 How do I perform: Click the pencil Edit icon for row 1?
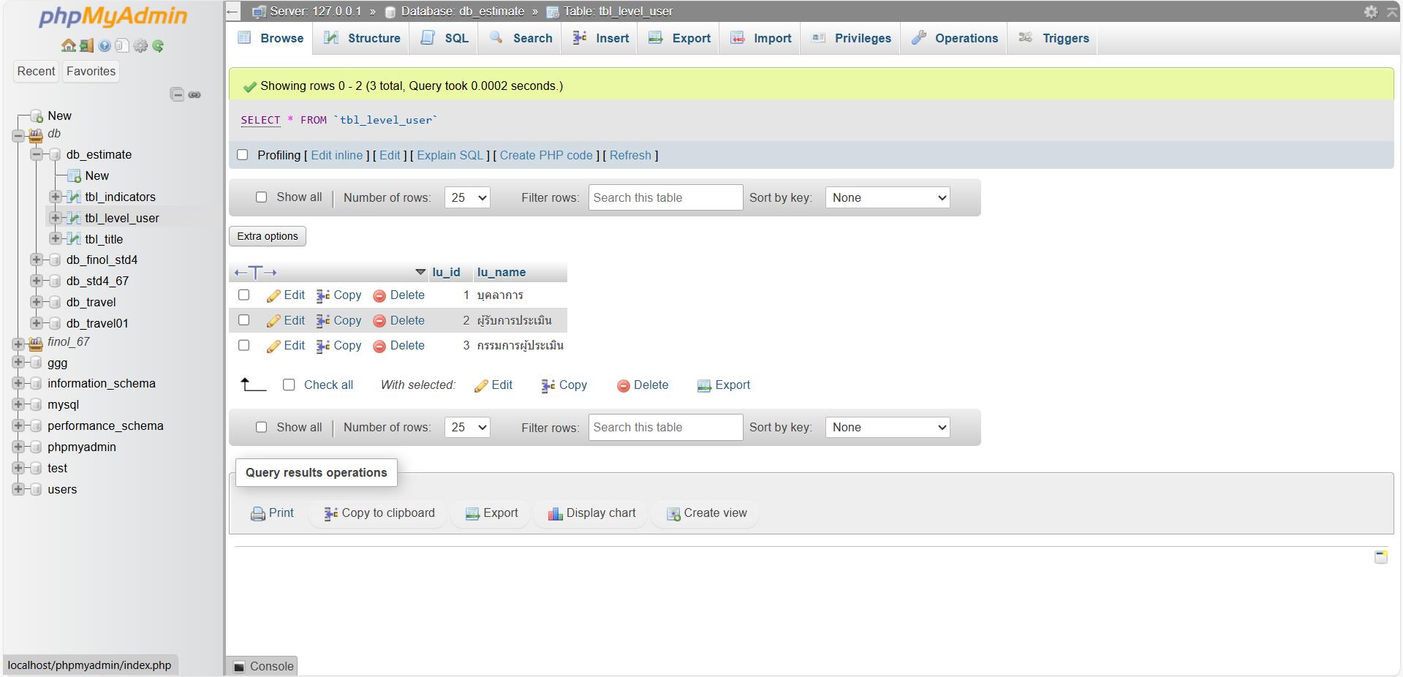click(x=273, y=296)
